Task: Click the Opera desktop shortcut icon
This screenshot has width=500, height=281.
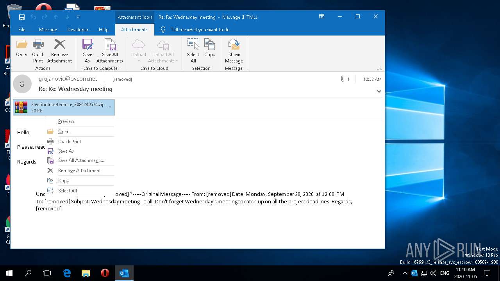Action: tap(43, 7)
